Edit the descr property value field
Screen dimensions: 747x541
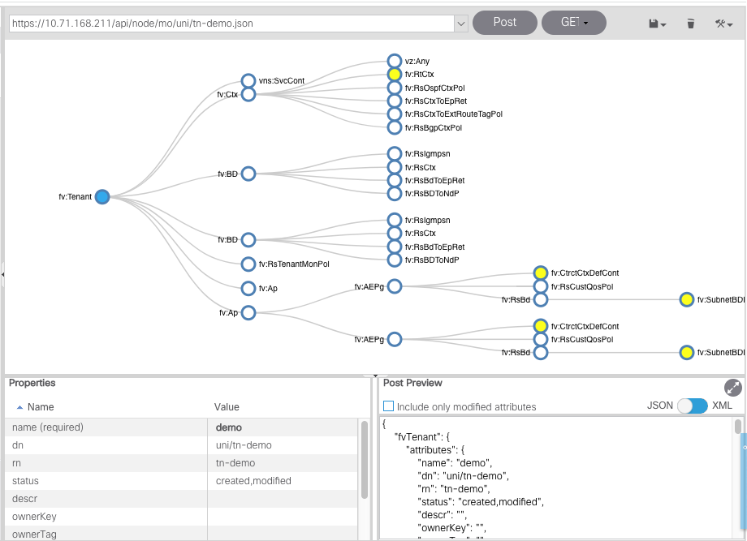(x=282, y=499)
